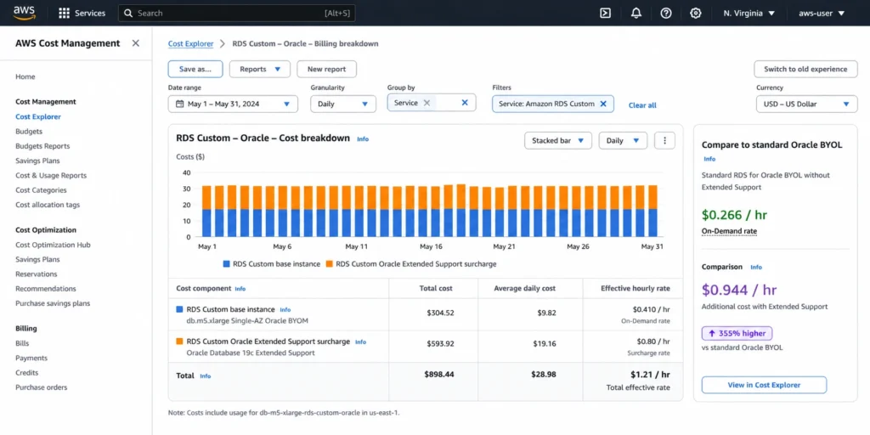Open Purchase savings plans
The image size is (870, 435).
click(x=53, y=303)
